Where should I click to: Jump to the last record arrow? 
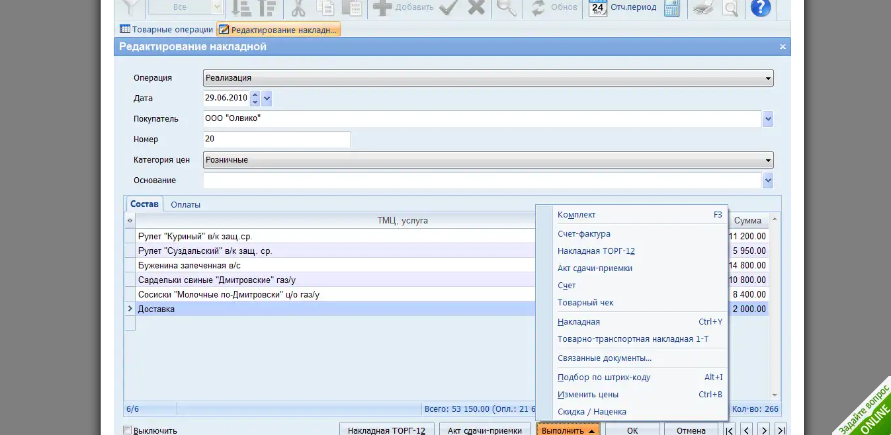(x=781, y=430)
